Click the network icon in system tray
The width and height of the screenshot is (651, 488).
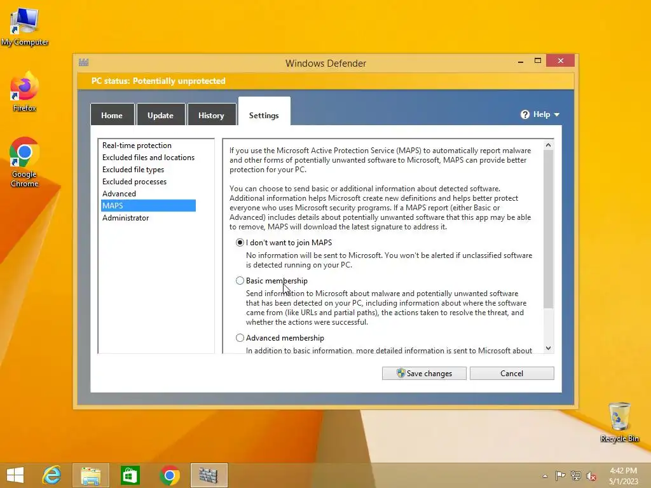(575, 475)
